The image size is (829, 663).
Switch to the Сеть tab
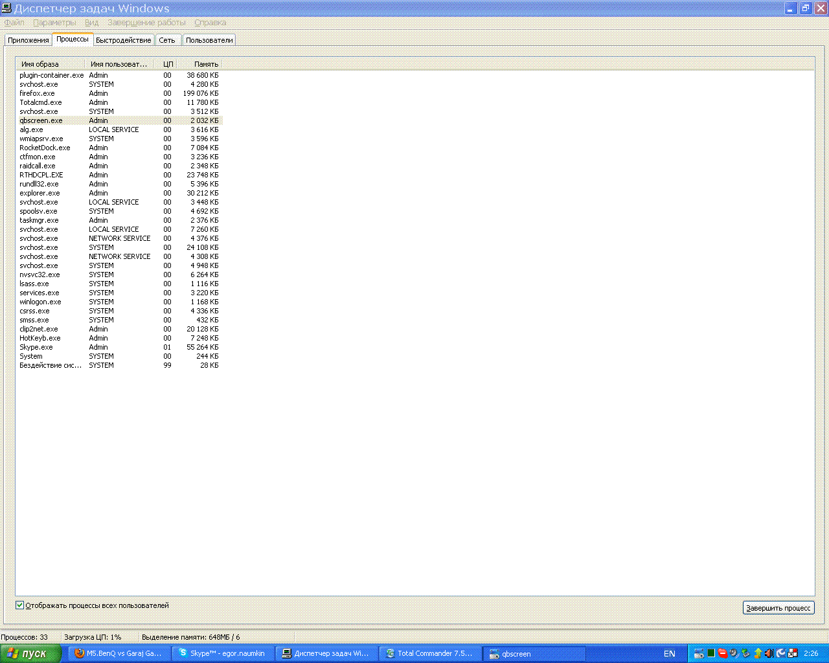point(167,39)
